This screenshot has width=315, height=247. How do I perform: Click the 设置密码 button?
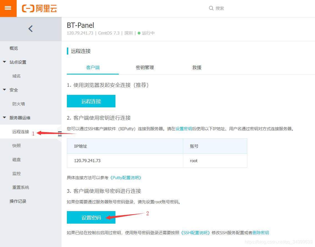pos(91,218)
